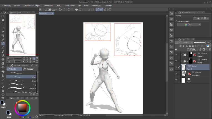Viewport: 212px width, 119px height.
Task: Open the Gestión de la página menu
Action: point(32,6)
